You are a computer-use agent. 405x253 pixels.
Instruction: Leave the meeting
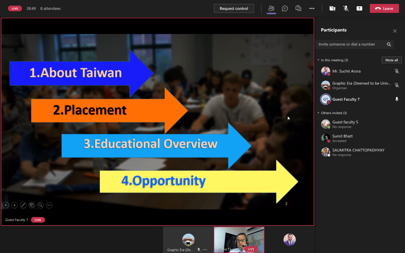(x=384, y=9)
